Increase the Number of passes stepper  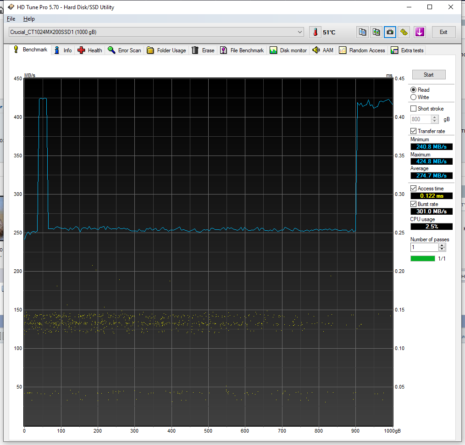[442, 245]
